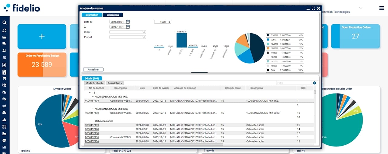Open the contact card icon in sidebar
Image resolution: width=388 pixels, height=154 pixels.
[x=5, y=65]
